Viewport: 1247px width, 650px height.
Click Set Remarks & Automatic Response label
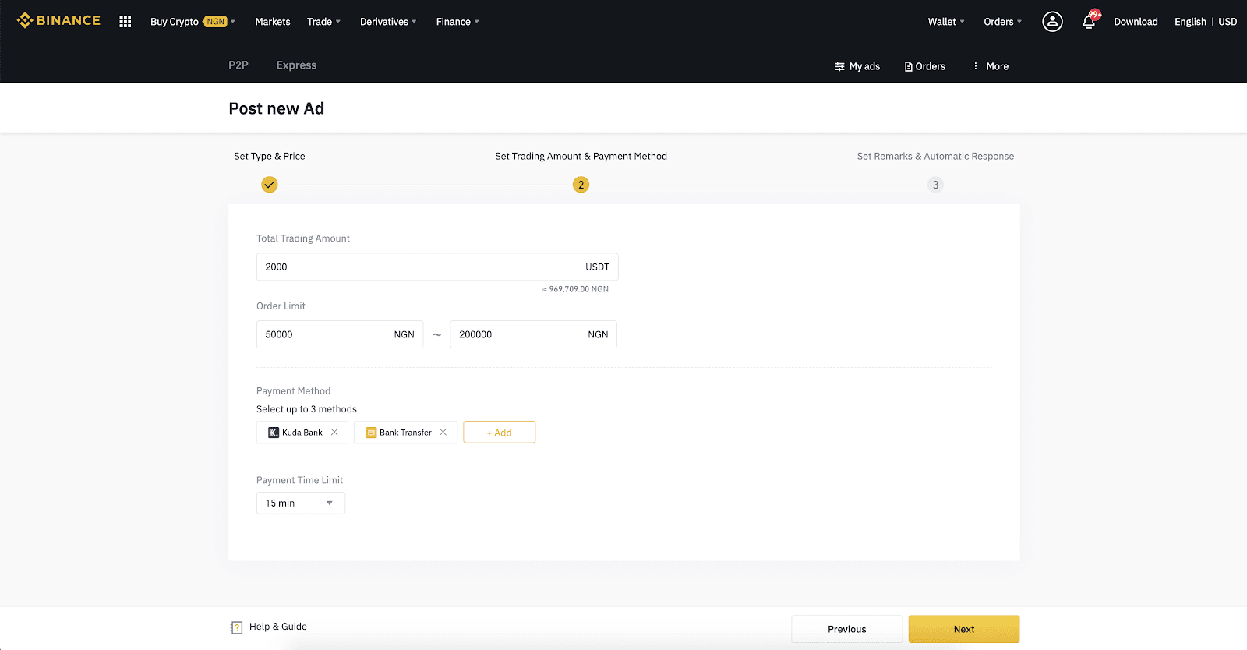[x=935, y=157]
